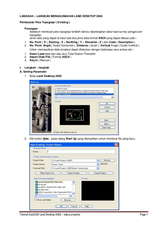Click the acad.dwt template file icon

(37, 184)
